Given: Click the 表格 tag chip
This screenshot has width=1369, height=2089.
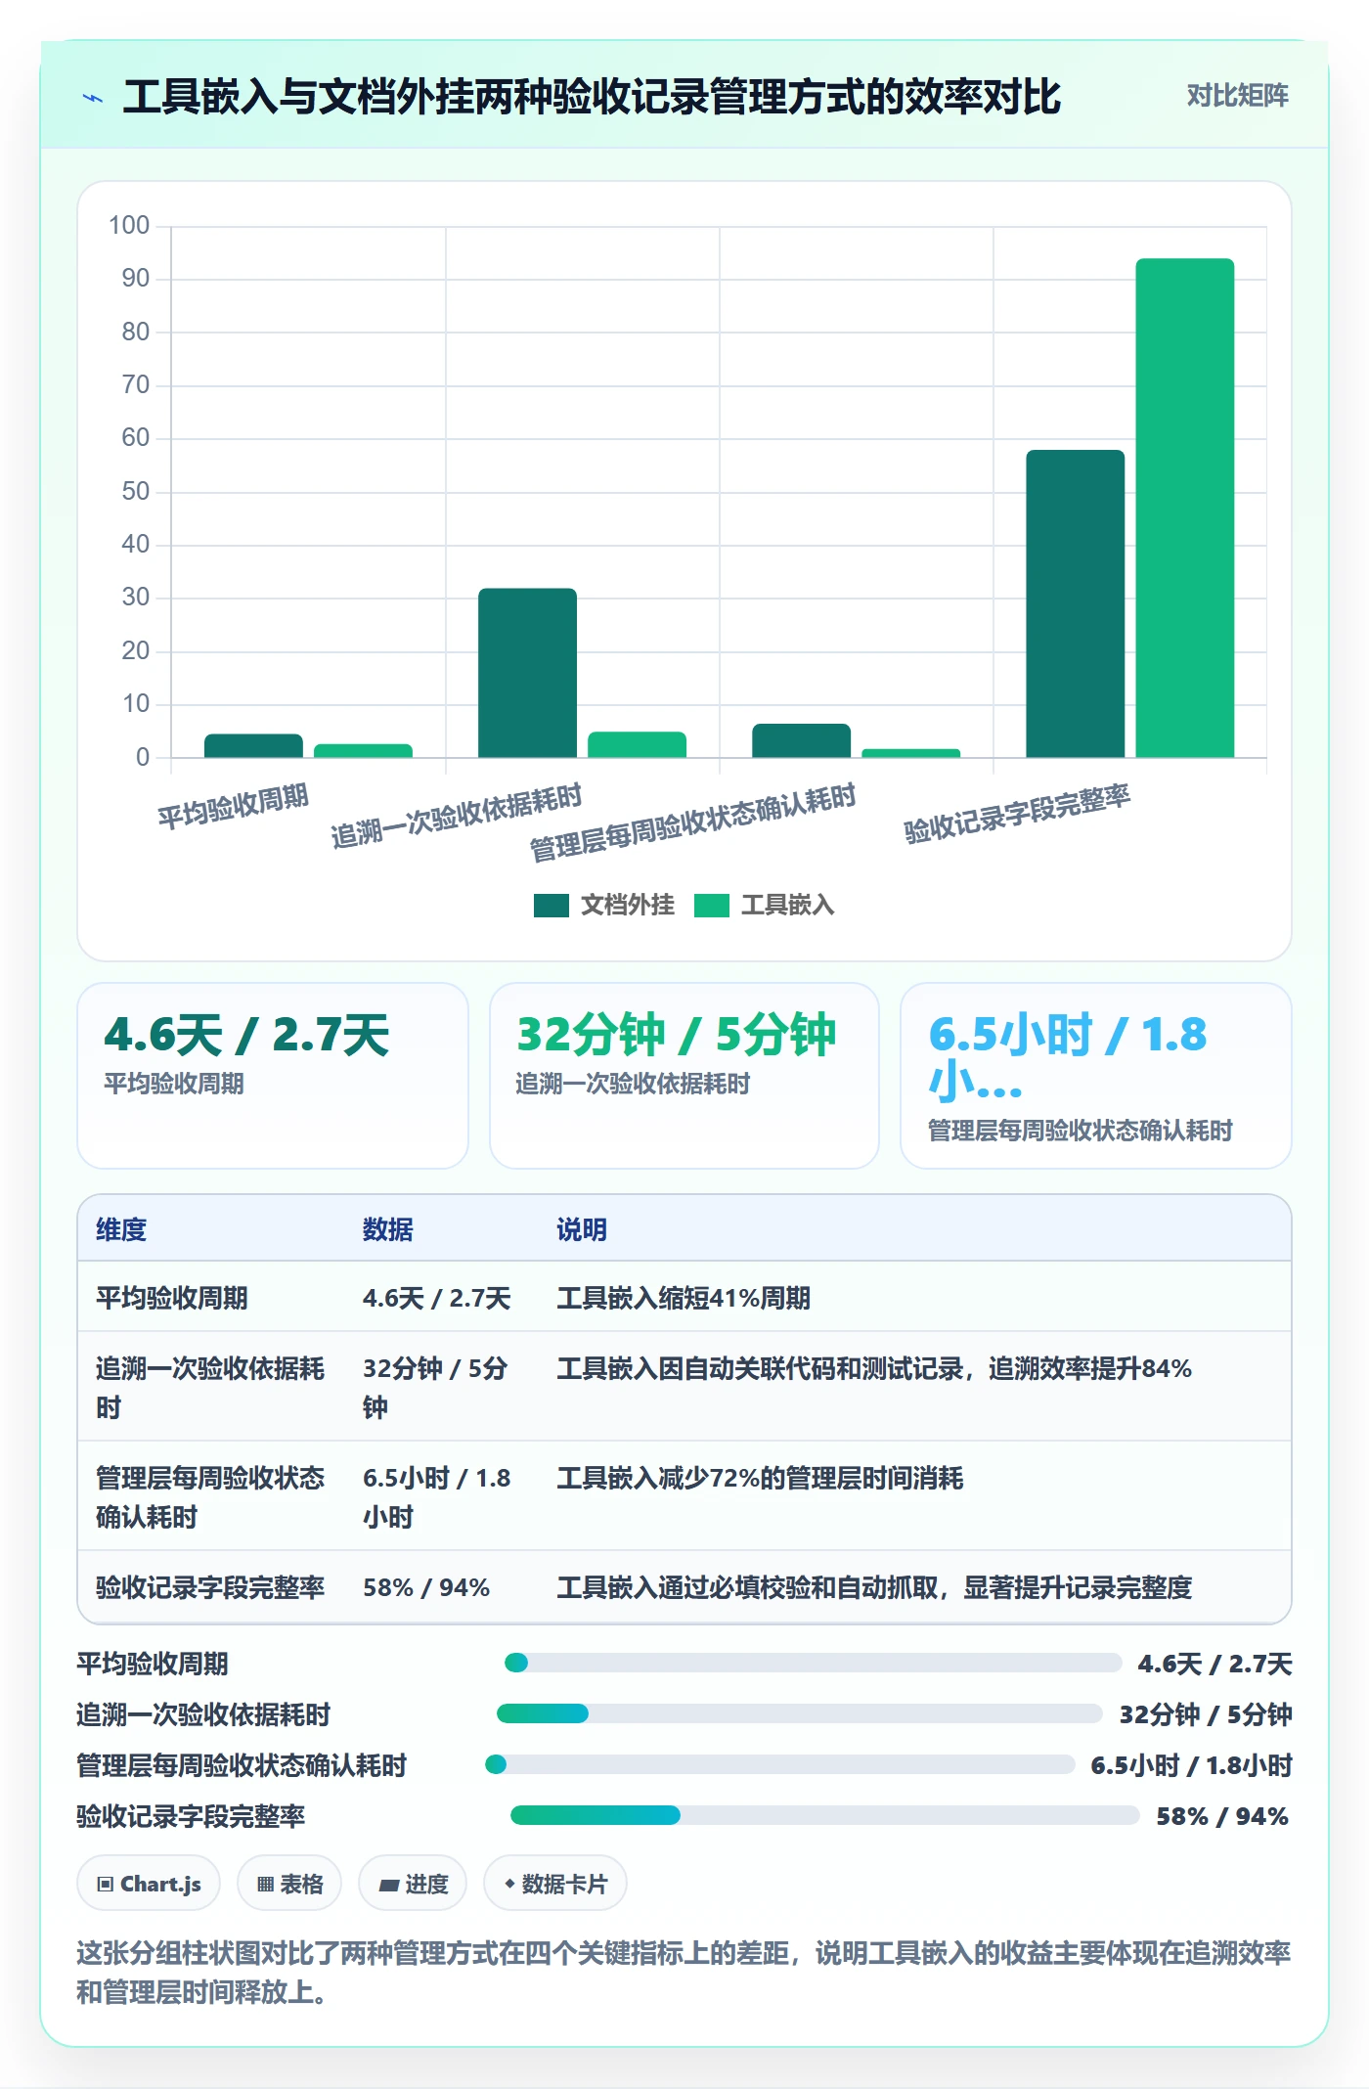Looking at the screenshot, I should (x=289, y=1884).
